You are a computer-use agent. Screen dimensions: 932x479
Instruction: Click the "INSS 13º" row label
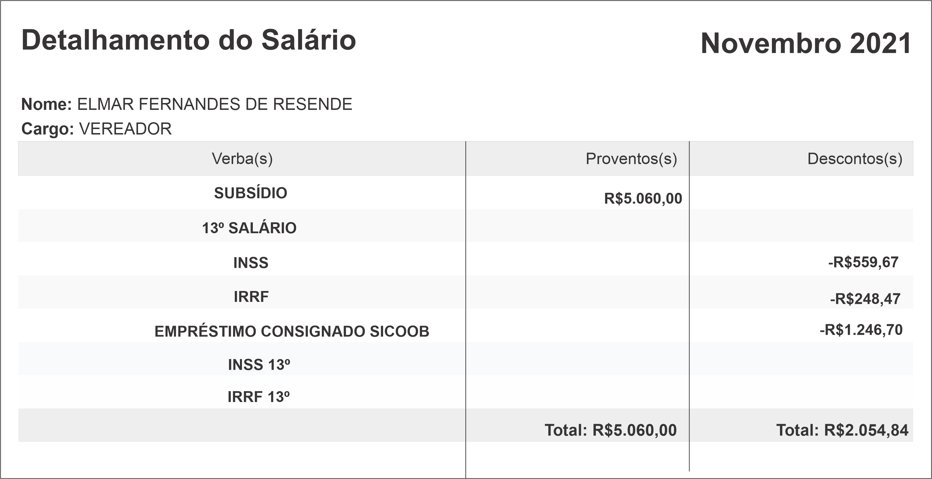259,365
